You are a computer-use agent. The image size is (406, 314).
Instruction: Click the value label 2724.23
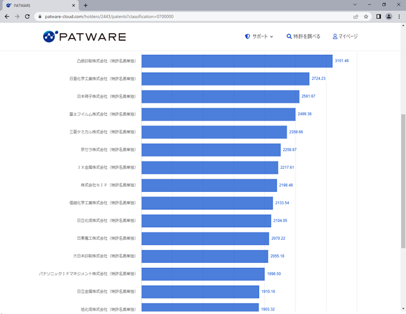point(319,78)
